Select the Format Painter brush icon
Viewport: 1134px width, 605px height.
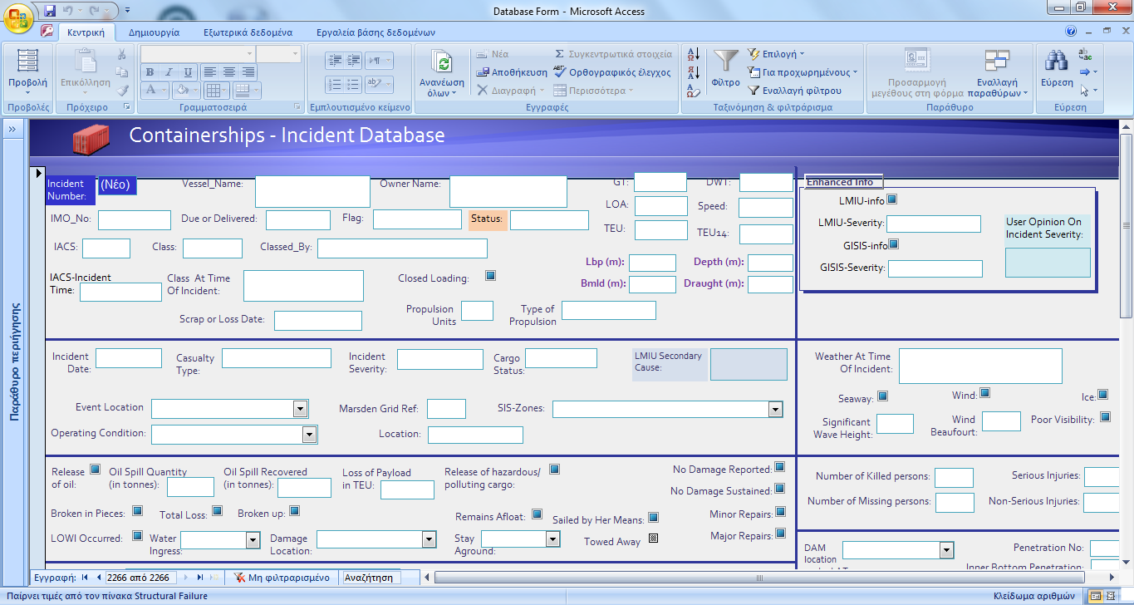click(122, 91)
